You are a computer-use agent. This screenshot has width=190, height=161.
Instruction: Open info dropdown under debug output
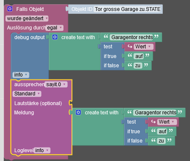coord(21,75)
